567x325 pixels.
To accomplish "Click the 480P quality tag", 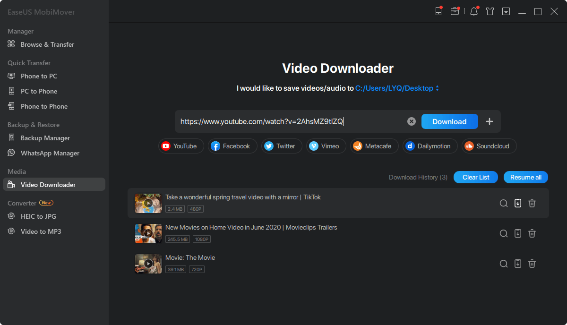I will pyautogui.click(x=195, y=209).
